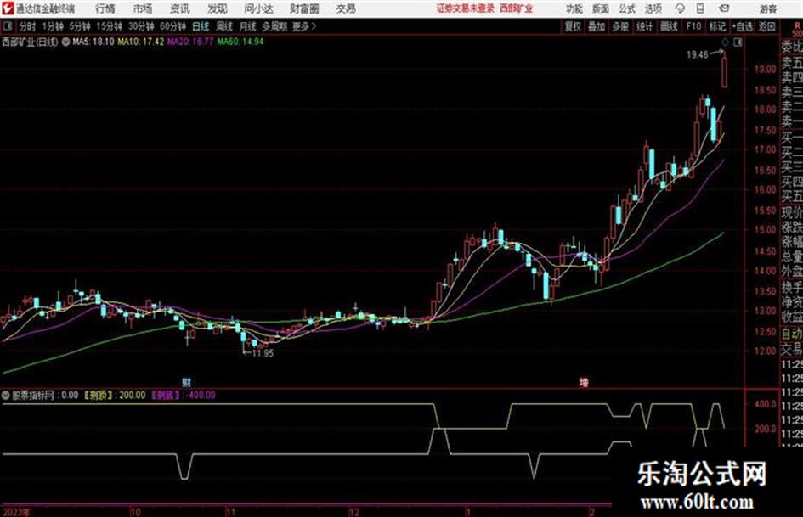Open the MA indicator settings circle icon

coord(65,42)
